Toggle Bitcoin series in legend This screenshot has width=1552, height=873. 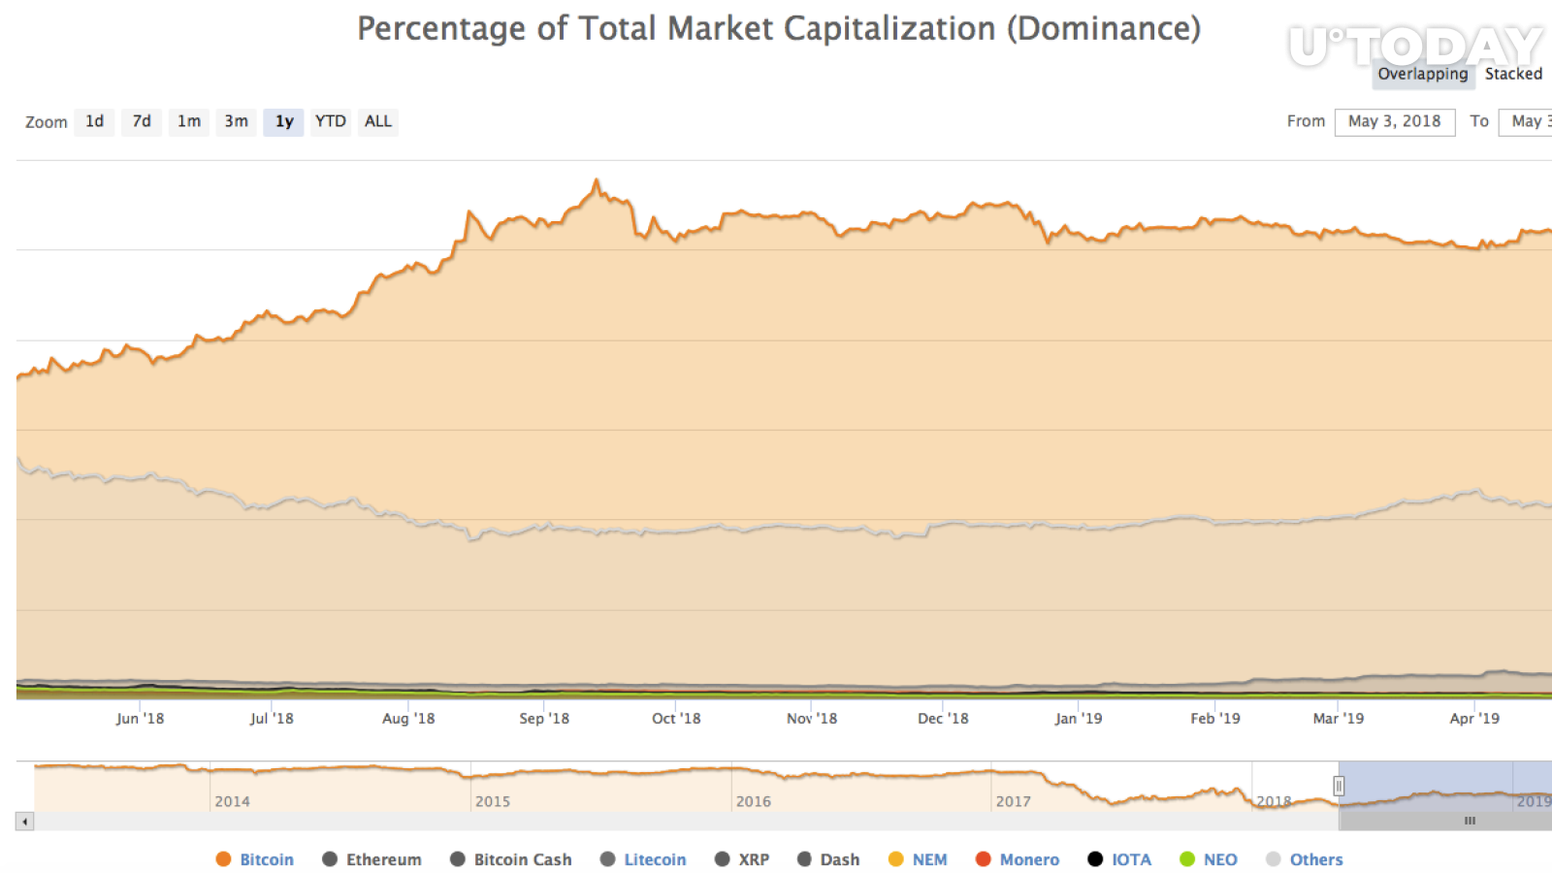tap(255, 859)
